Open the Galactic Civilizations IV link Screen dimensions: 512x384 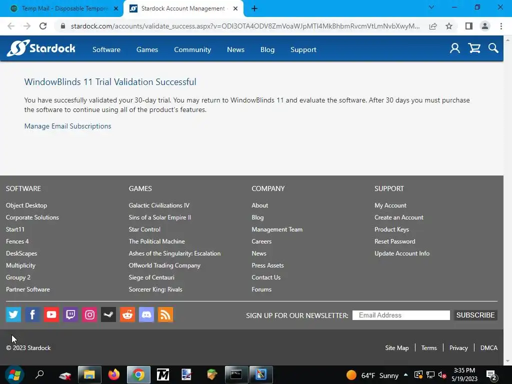pyautogui.click(x=159, y=205)
